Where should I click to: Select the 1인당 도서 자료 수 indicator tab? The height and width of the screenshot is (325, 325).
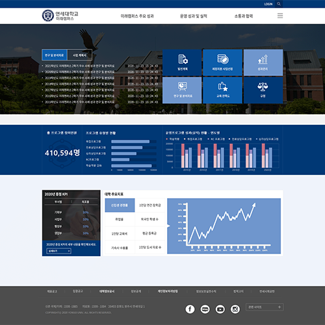[150, 248]
